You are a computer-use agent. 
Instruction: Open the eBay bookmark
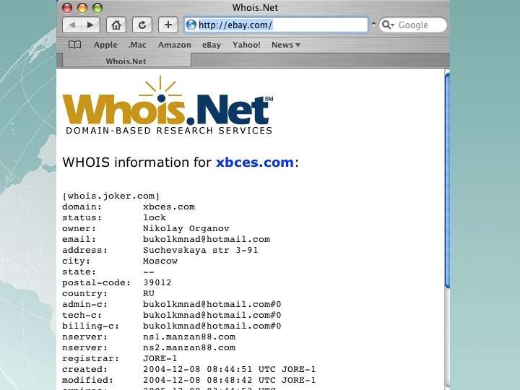[212, 45]
